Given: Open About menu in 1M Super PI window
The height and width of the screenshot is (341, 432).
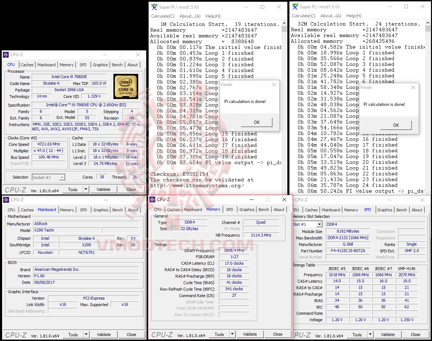Looking at the screenshot, I should click(x=190, y=16).
